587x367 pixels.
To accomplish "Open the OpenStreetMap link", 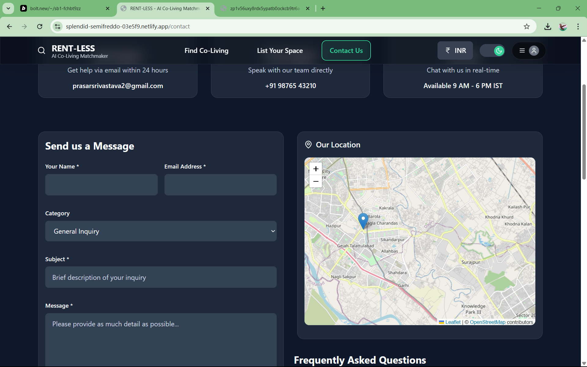I will pos(487,322).
